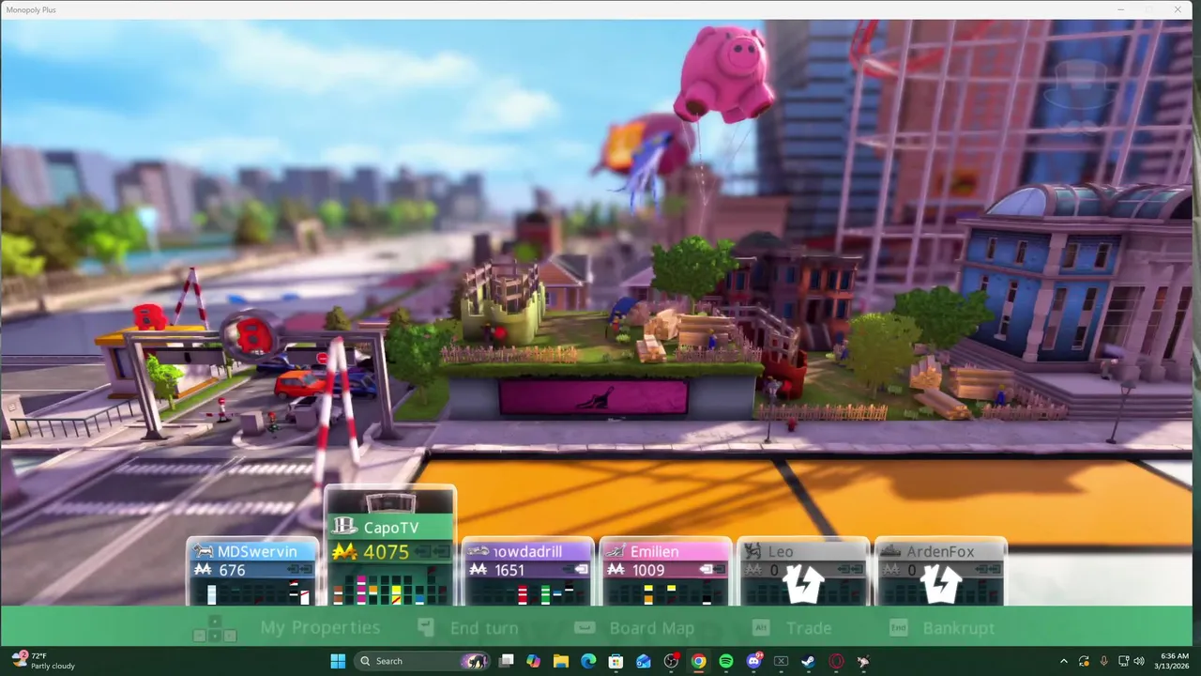Click CapoTV's top hat token icon

[x=345, y=527]
